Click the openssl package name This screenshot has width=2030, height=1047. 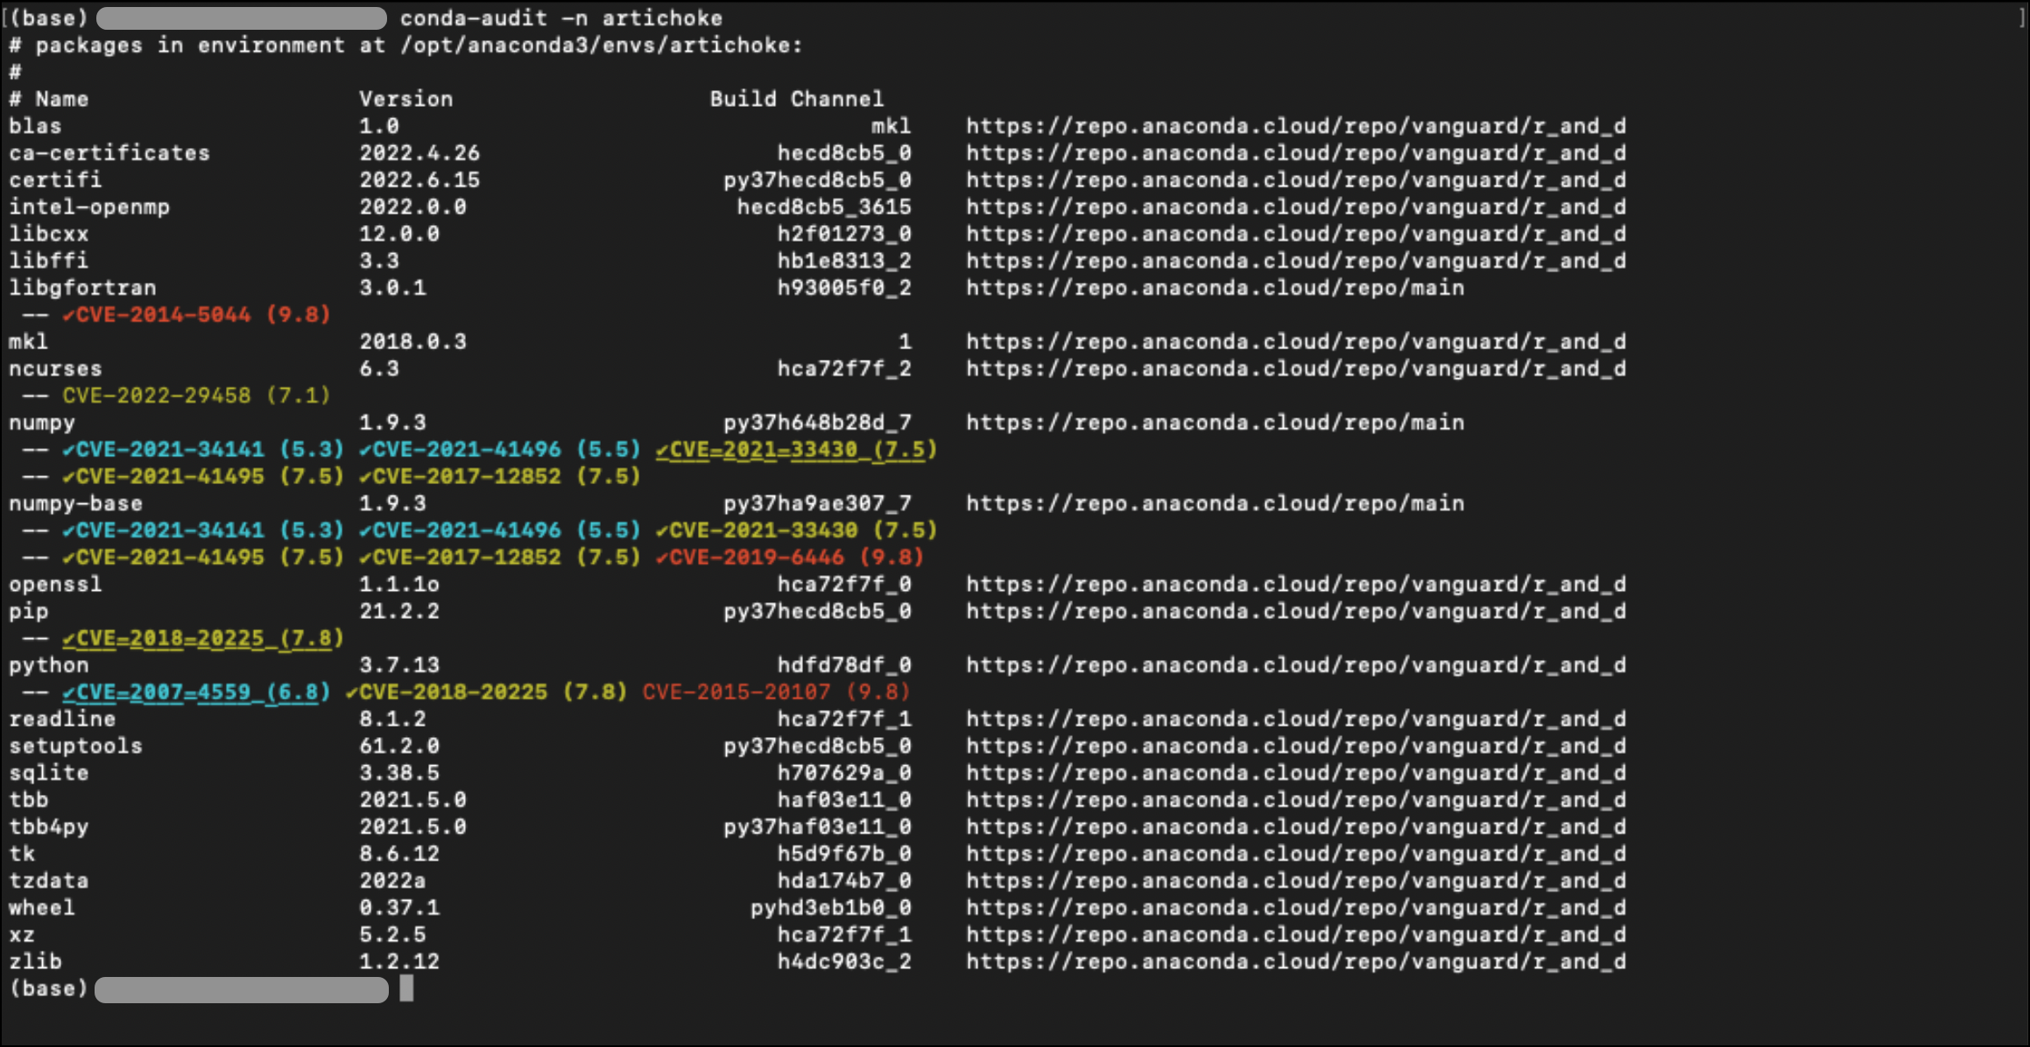[55, 584]
